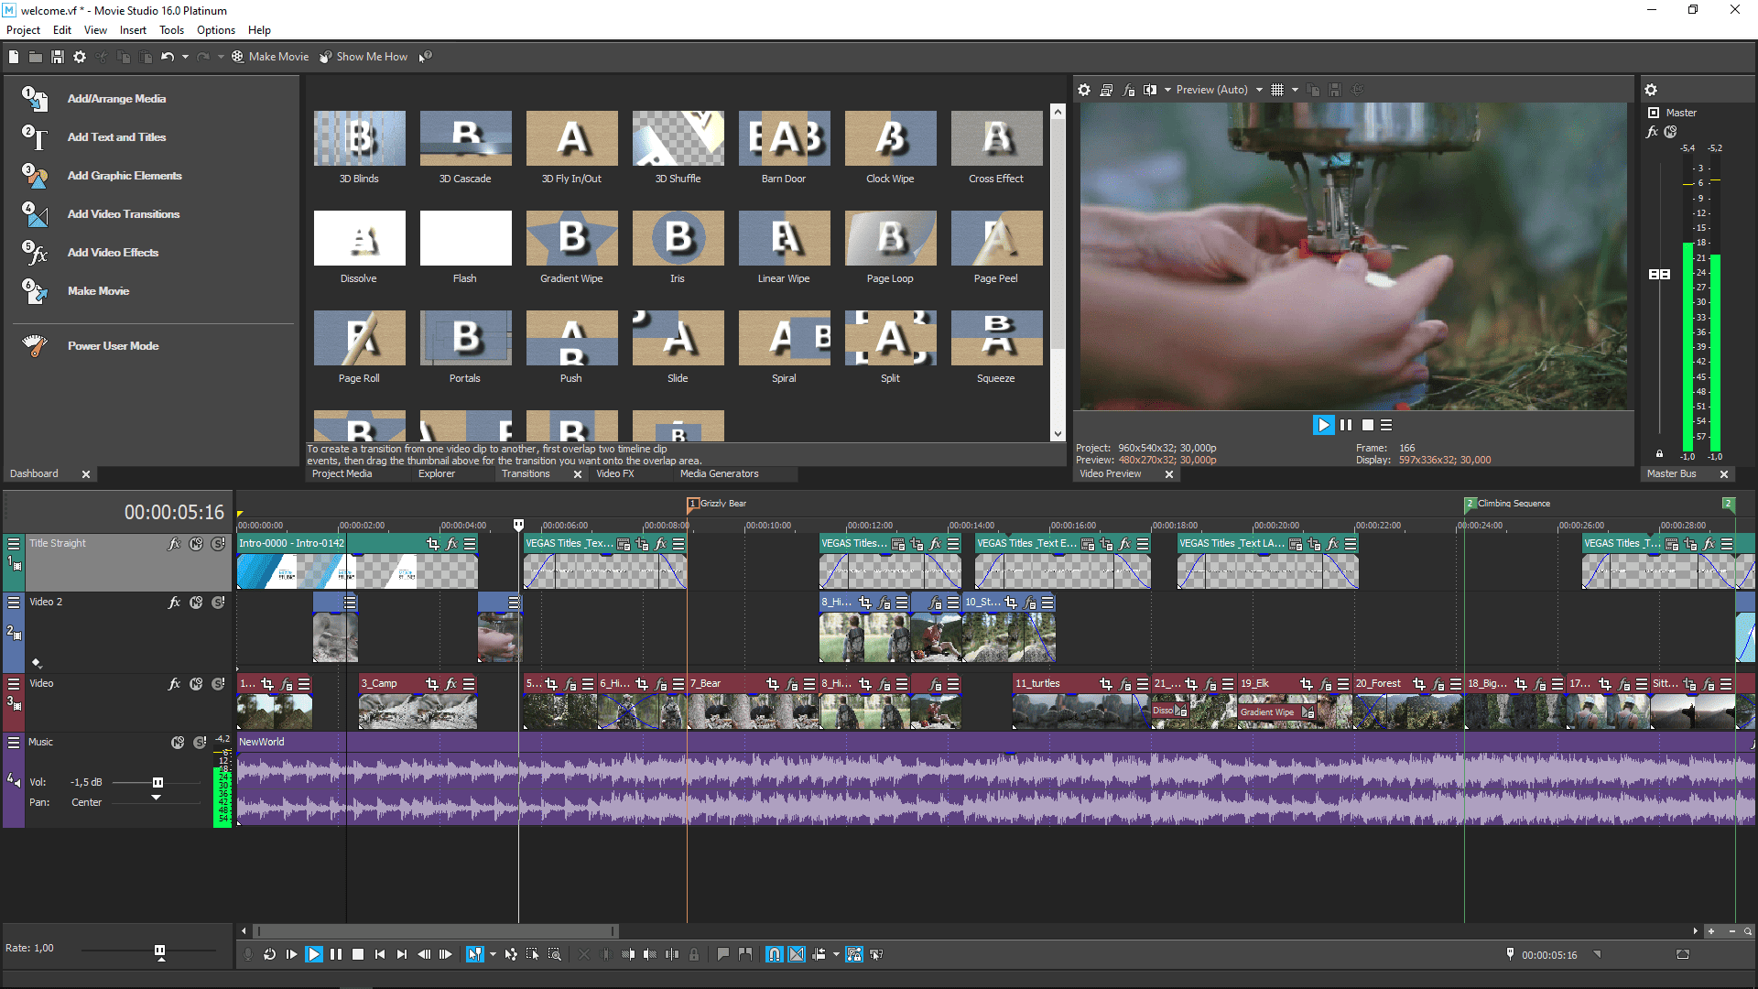Play from the Video Preview window
Screen dimensions: 1758x989
coord(1323,425)
